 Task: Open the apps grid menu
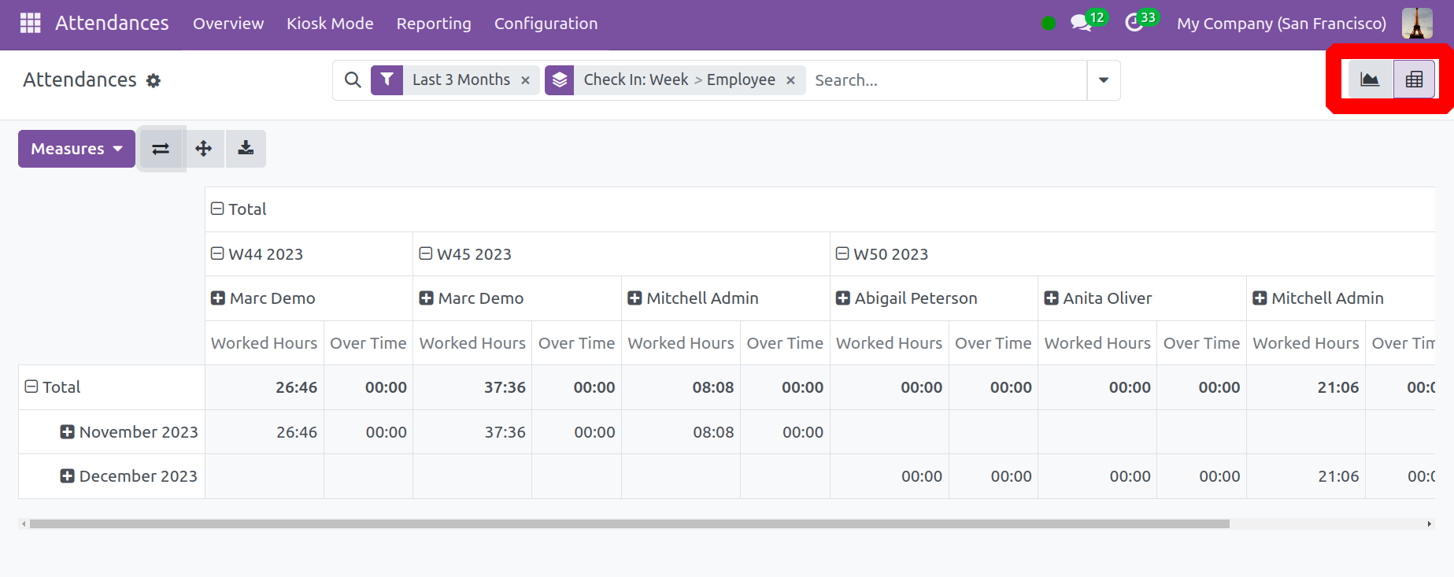(30, 24)
